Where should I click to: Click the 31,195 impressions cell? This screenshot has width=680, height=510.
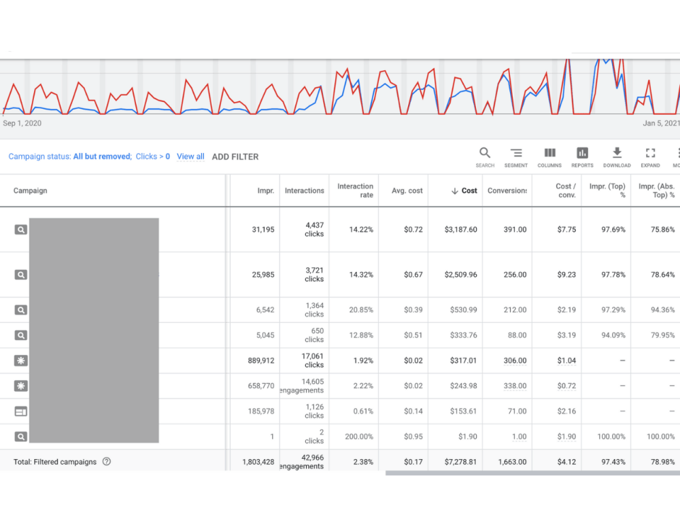[x=263, y=229]
